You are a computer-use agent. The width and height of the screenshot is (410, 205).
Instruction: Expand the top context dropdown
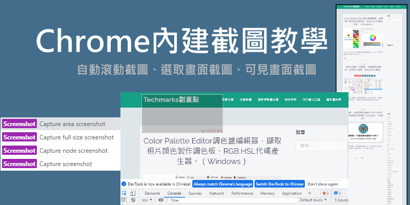coord(147,200)
